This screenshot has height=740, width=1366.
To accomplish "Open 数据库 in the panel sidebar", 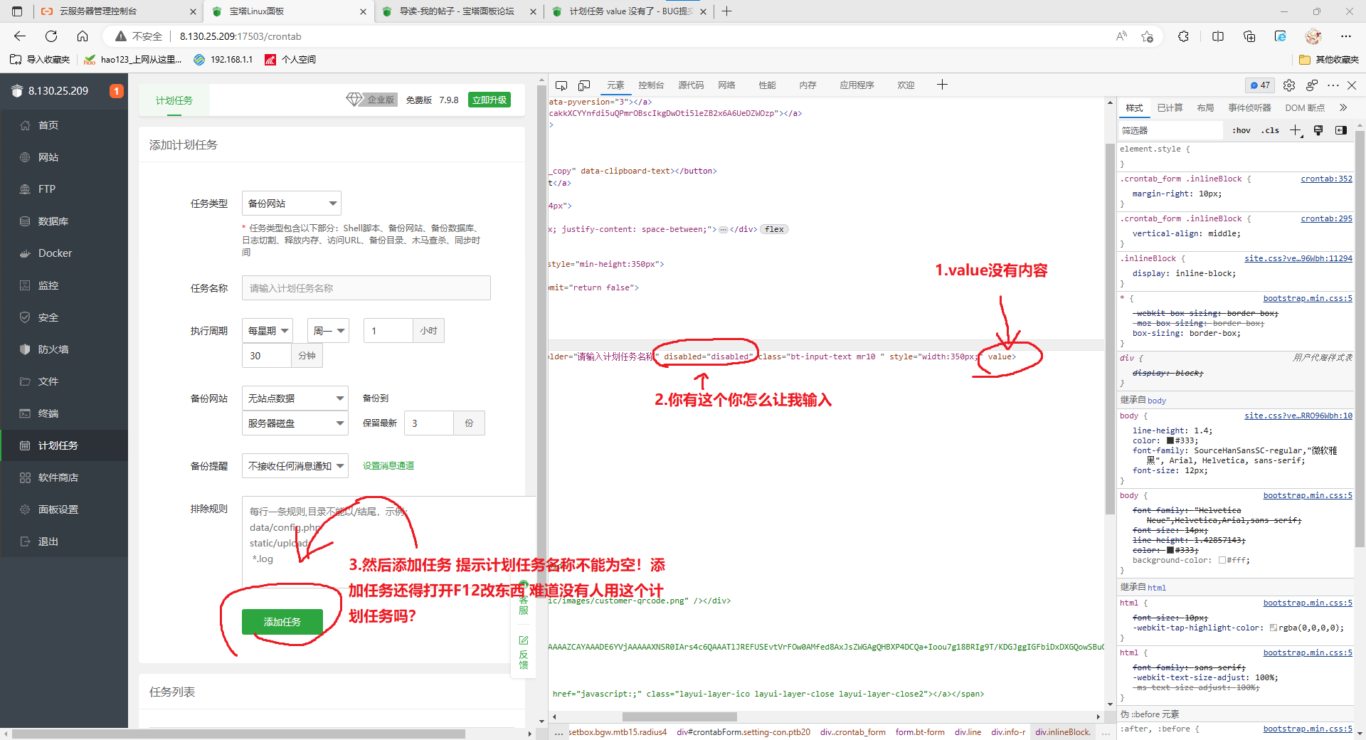I will coord(64,221).
